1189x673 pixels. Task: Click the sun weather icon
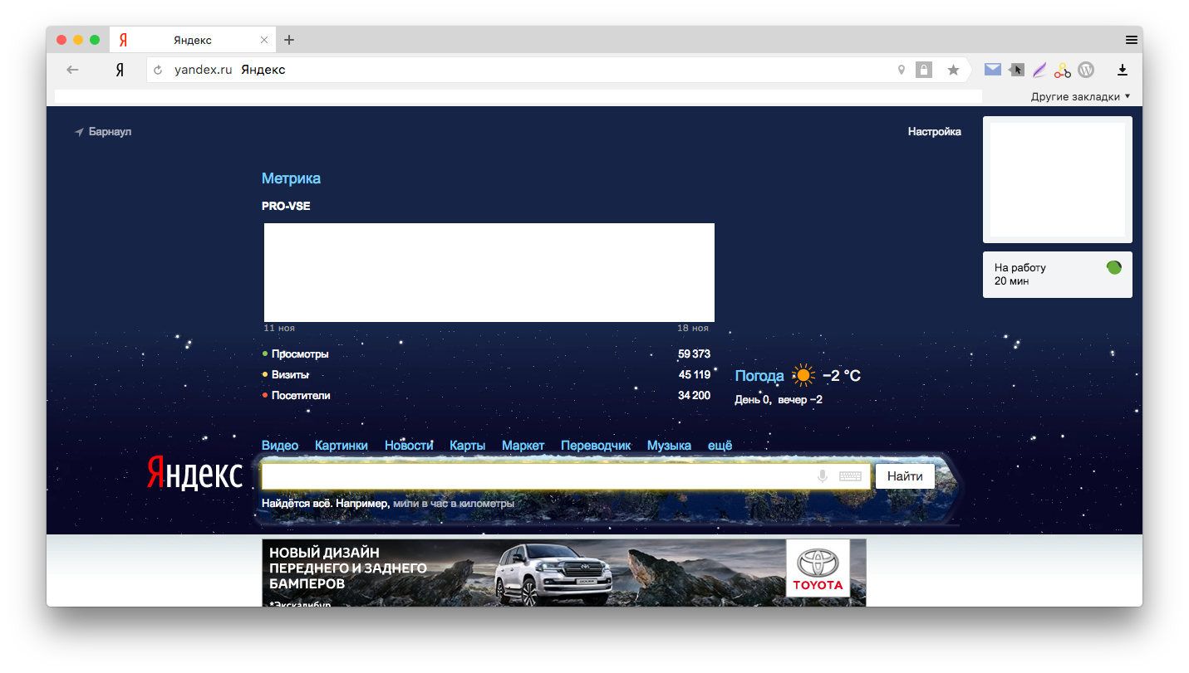803,375
